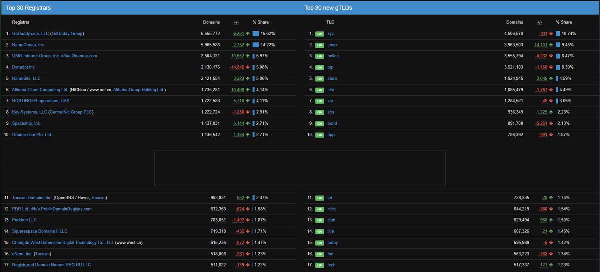The image size is (600, 272).
Task: Open the .sbs TLD link
Action: click(x=331, y=112)
